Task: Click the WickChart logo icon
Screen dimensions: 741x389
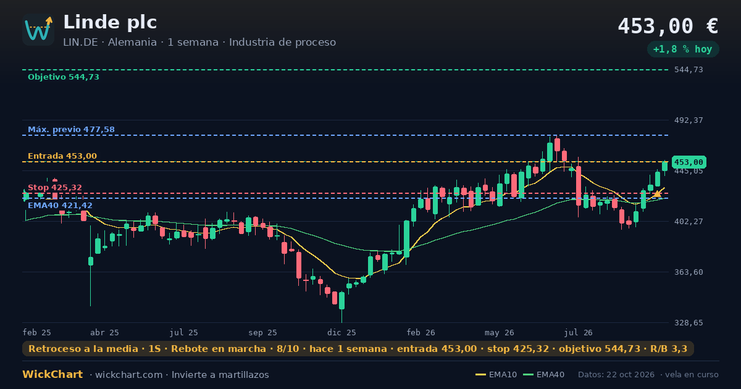Action: click(38, 30)
